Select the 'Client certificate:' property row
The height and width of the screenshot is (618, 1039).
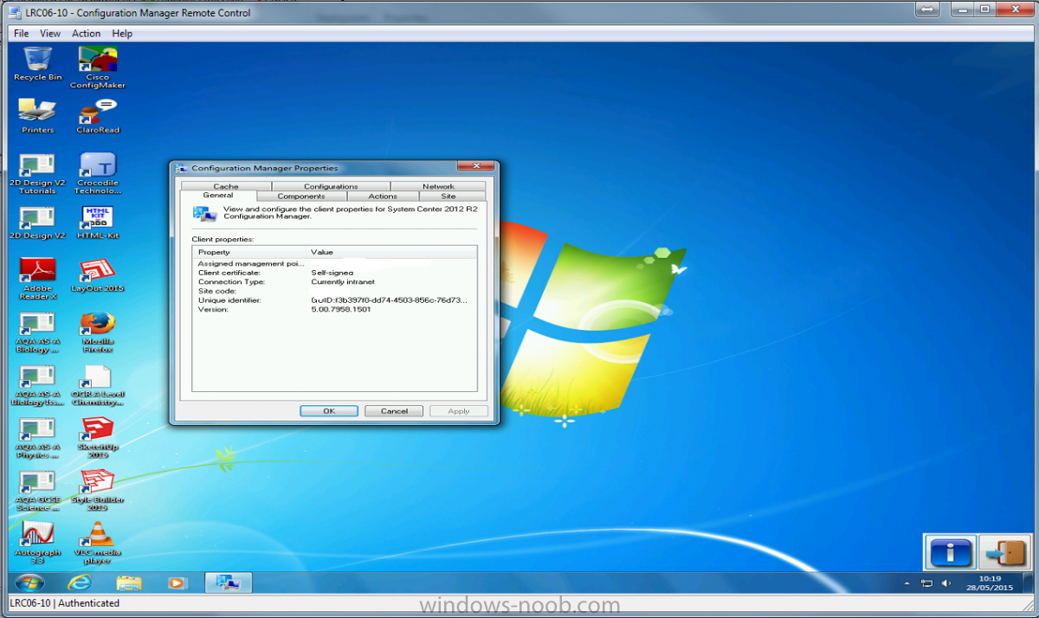coord(334,273)
